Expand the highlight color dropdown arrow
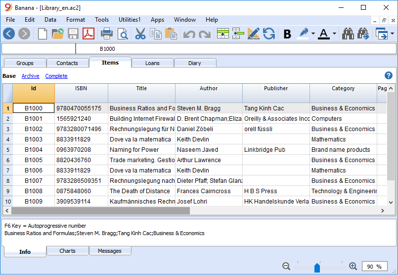 (313, 34)
